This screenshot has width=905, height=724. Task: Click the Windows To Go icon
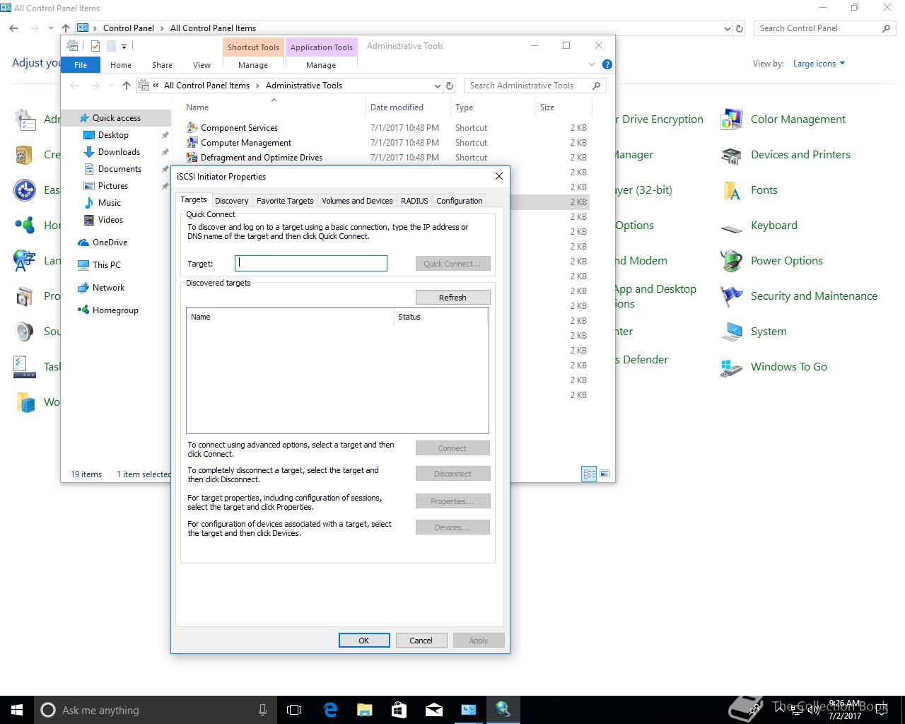(731, 367)
